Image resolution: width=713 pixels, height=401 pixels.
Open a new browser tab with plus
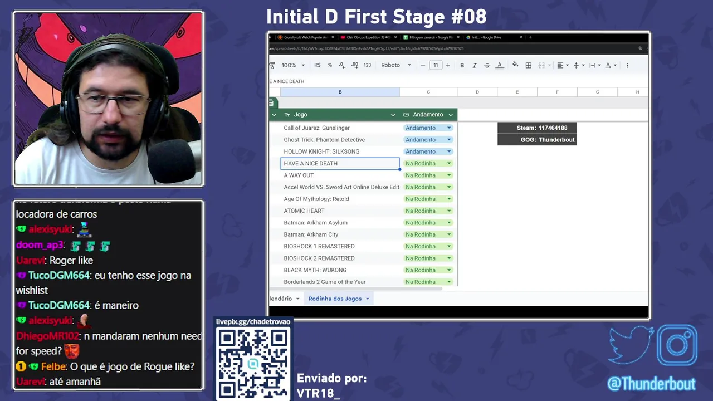pyautogui.click(x=530, y=37)
